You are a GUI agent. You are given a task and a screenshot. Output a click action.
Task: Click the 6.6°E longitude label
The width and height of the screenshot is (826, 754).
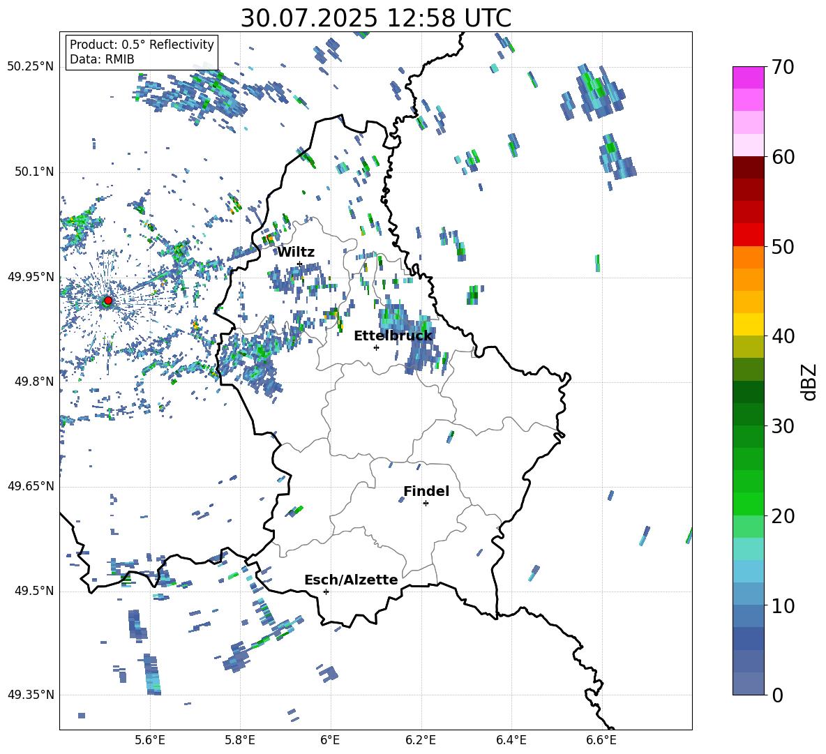click(601, 740)
